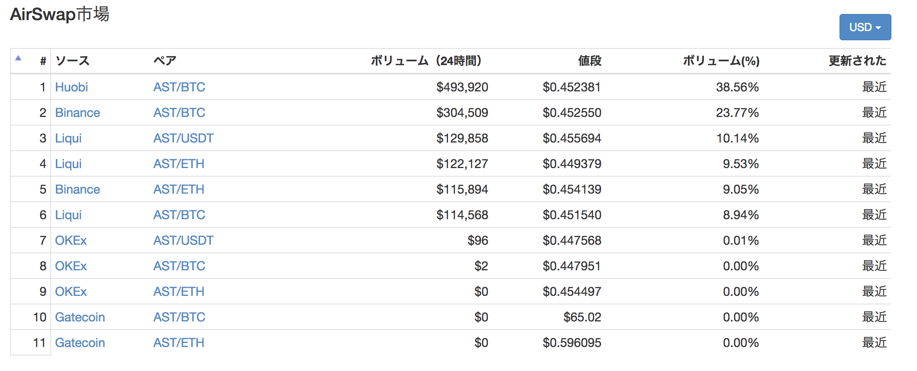Screen dimensions: 917x371
Task: Select the price $65.02
Action: coord(582,317)
